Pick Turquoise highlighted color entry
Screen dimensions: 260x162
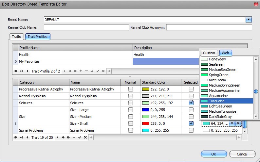click(227, 101)
